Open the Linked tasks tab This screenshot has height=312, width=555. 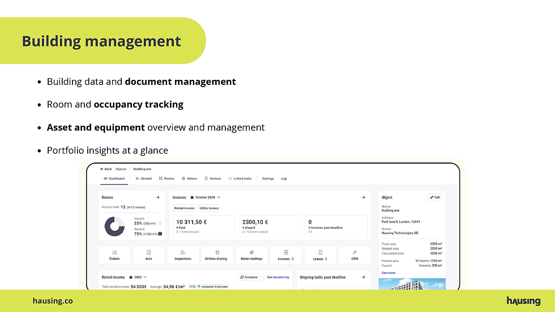240,178
